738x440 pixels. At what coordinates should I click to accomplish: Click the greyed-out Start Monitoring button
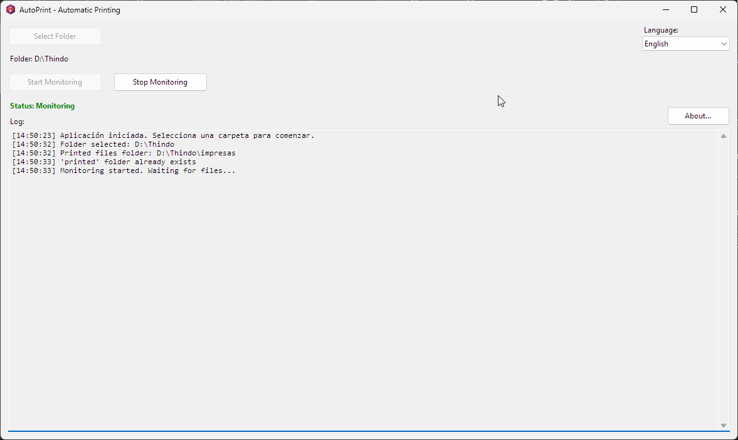[55, 82]
